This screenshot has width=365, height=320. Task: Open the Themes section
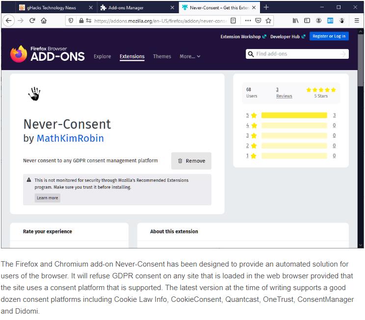coord(162,56)
